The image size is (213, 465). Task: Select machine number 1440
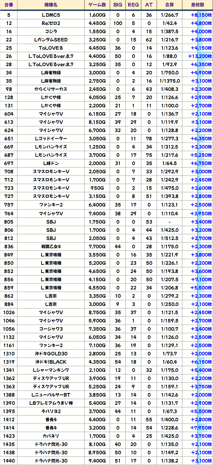(x=9, y=461)
